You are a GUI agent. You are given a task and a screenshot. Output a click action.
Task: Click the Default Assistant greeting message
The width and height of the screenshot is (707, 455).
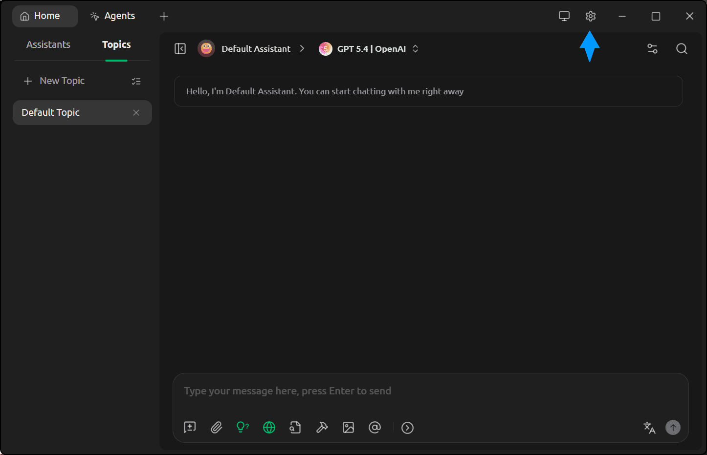point(428,91)
